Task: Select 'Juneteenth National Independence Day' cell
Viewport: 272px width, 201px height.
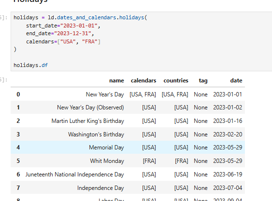Action: [x=74, y=174]
